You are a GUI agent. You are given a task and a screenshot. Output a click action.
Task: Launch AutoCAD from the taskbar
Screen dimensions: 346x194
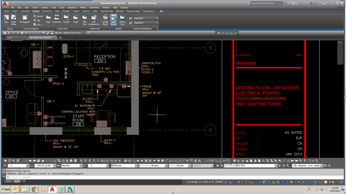[52, 189]
